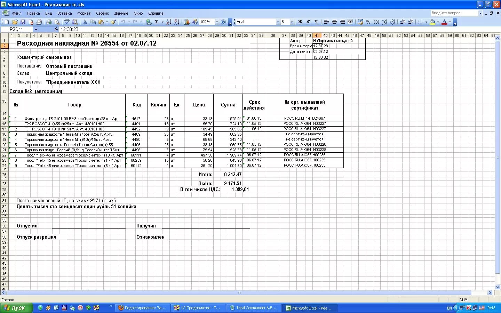Apply the red font color
The image size is (501, 313).
pos(444,22)
